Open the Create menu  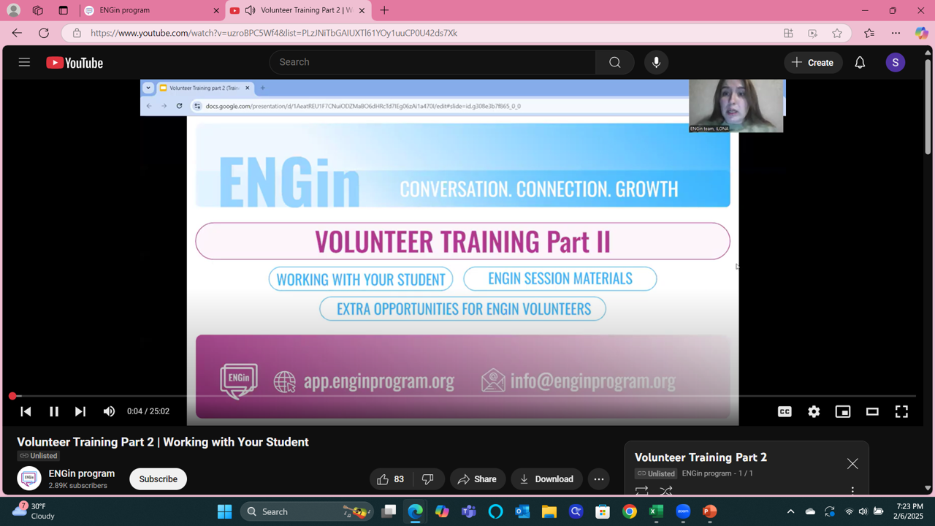tap(813, 63)
